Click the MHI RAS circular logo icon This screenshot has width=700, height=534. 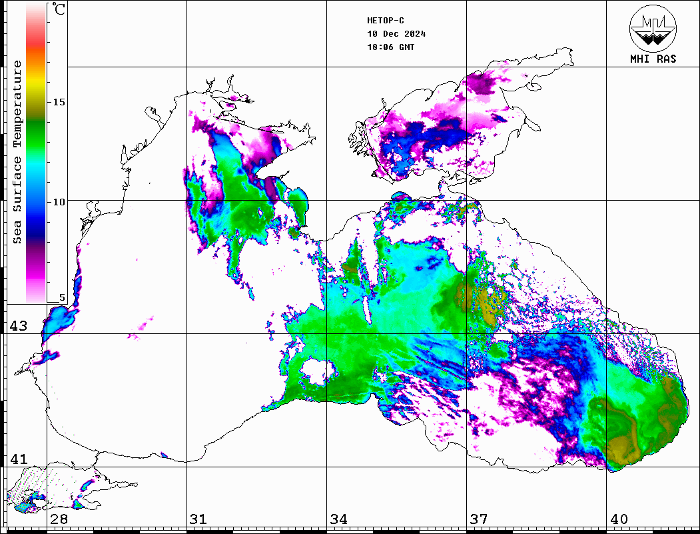(653, 29)
